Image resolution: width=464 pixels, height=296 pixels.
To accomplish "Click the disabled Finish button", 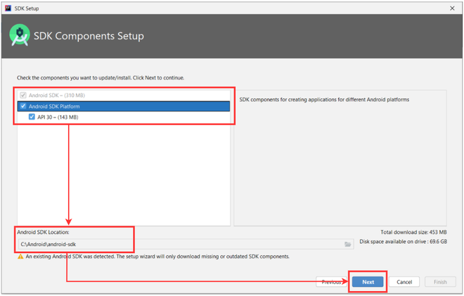I will click(x=440, y=282).
